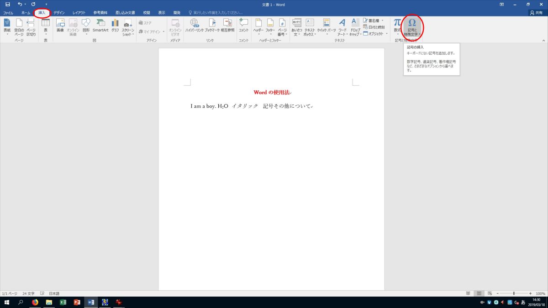Open the screenshot (スクリーンショット) tool

[128, 27]
